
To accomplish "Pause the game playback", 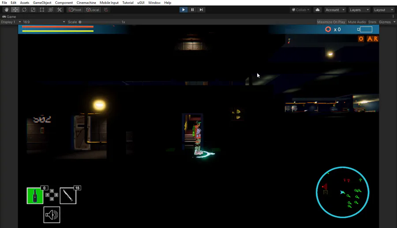I will click(192, 10).
